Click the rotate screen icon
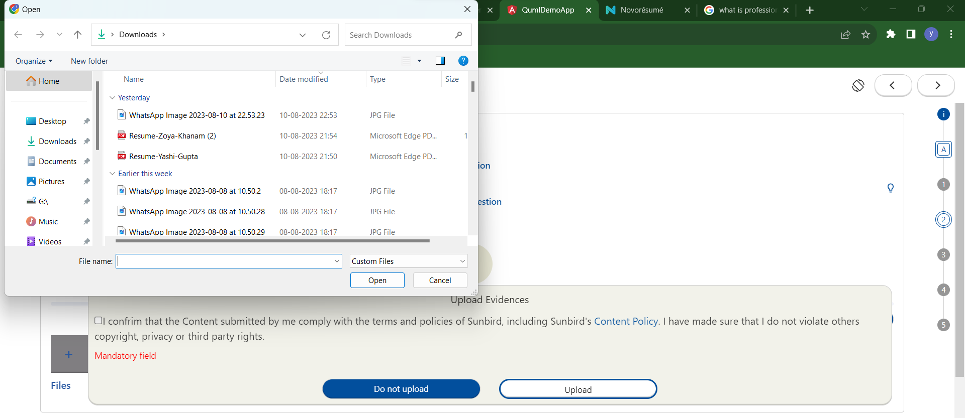The image size is (965, 418). pos(858,85)
